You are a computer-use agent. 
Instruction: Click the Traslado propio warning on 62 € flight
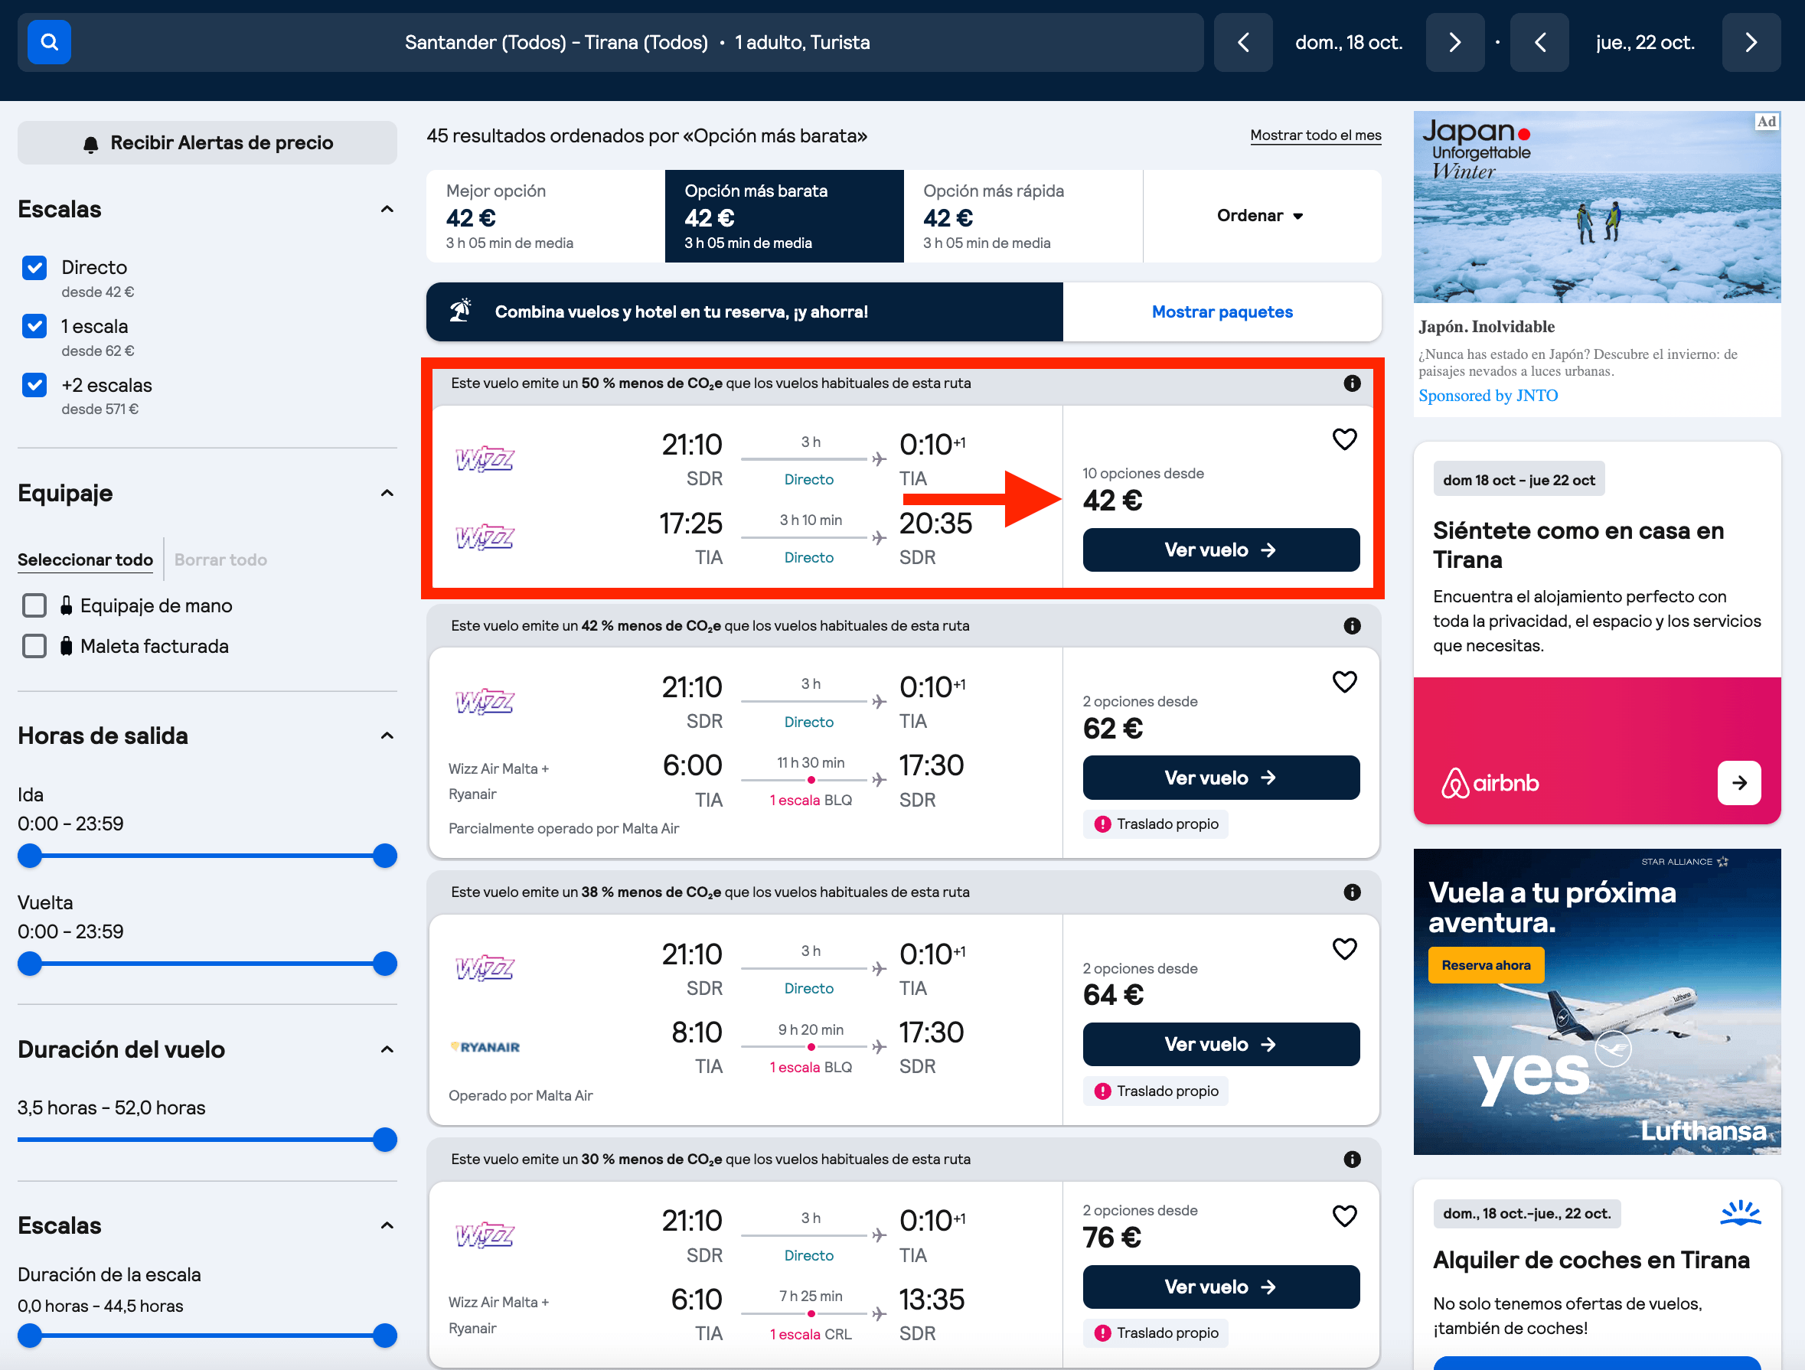coord(1155,824)
